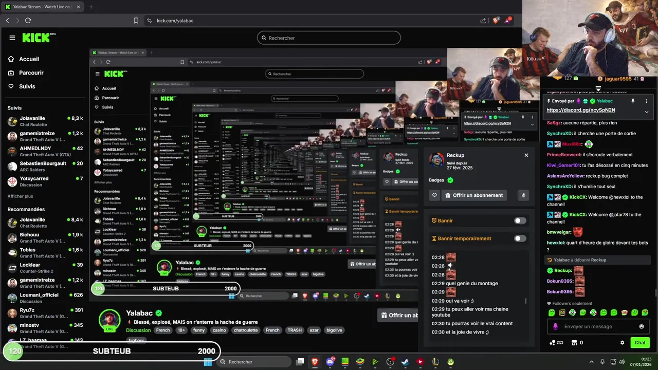Open Locklear channel in outermost left sidebar
Screen dimensions: 658x370
tap(45, 268)
